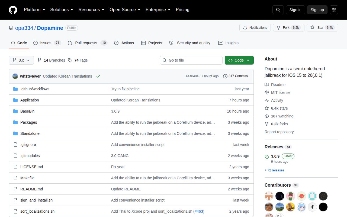The image size is (347, 217).
Task: Open the Updated Korean Translations commit message
Action: (x=68, y=76)
